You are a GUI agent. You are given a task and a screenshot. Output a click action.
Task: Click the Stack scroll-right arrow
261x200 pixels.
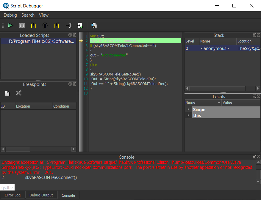258,89
